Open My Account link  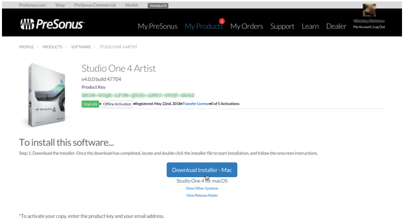[362, 27]
